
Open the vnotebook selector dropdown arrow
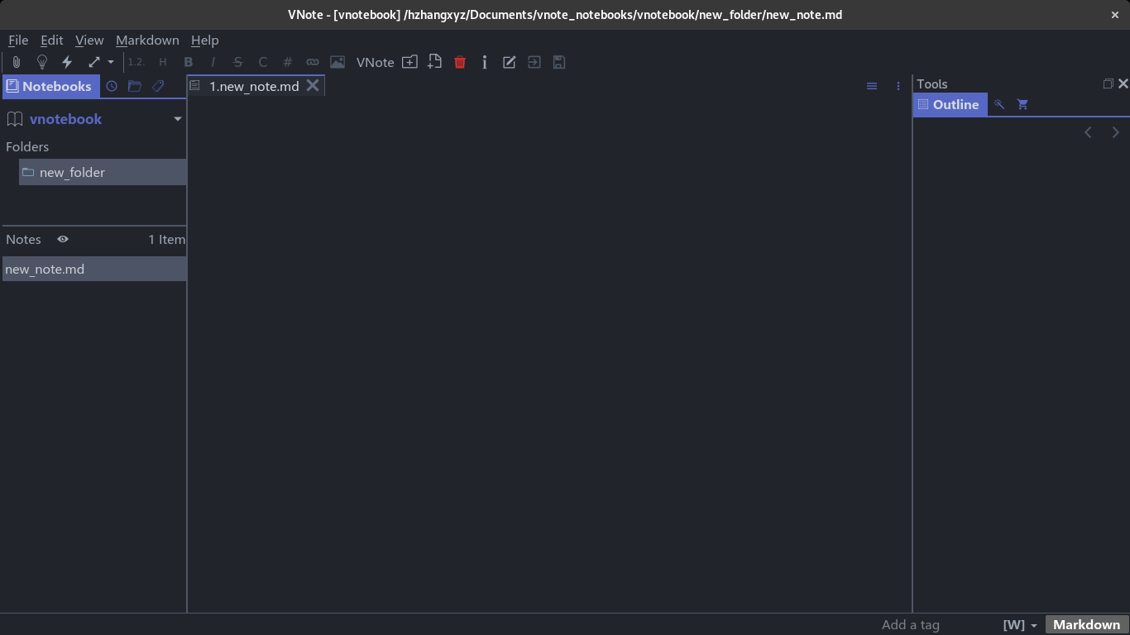click(177, 119)
